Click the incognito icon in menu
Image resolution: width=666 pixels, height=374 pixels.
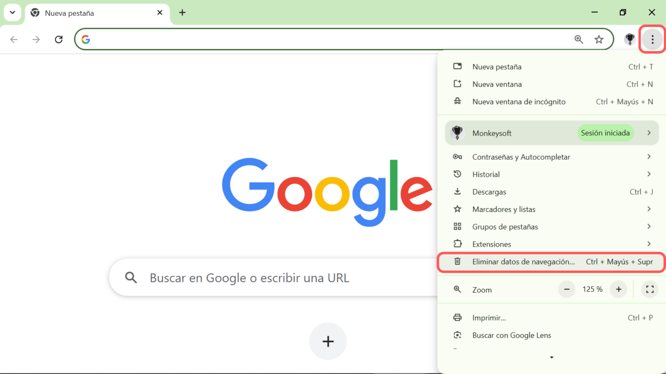pos(457,101)
